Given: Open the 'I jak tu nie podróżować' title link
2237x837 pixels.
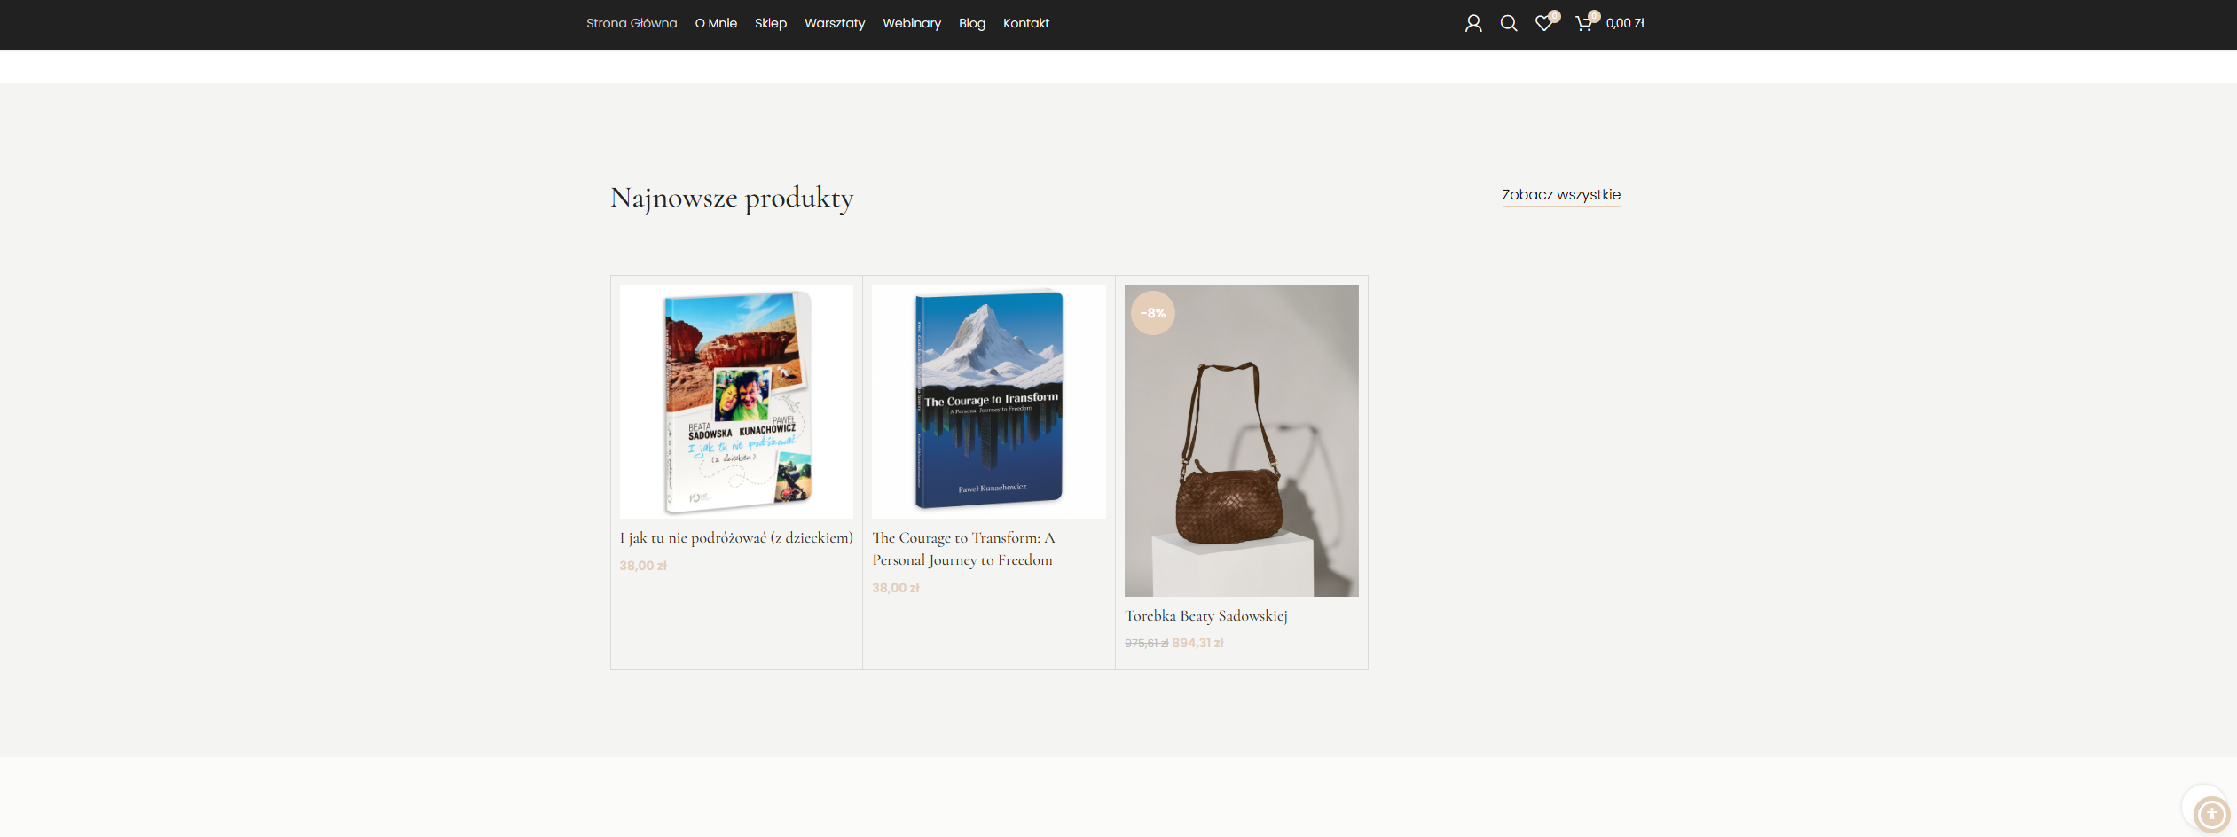Looking at the screenshot, I should coord(736,538).
